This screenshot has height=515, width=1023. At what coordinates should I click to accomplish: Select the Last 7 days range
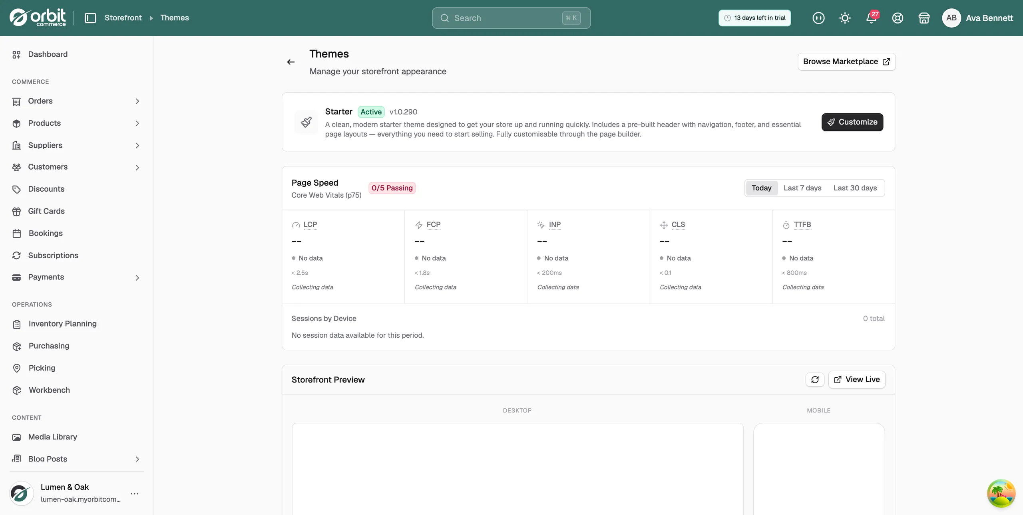click(802, 188)
